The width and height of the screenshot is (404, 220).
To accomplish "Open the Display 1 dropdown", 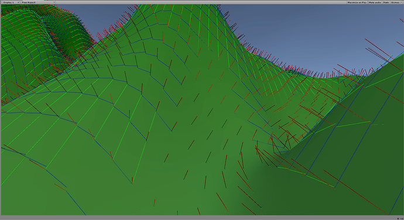I will pyautogui.click(x=11, y=2).
